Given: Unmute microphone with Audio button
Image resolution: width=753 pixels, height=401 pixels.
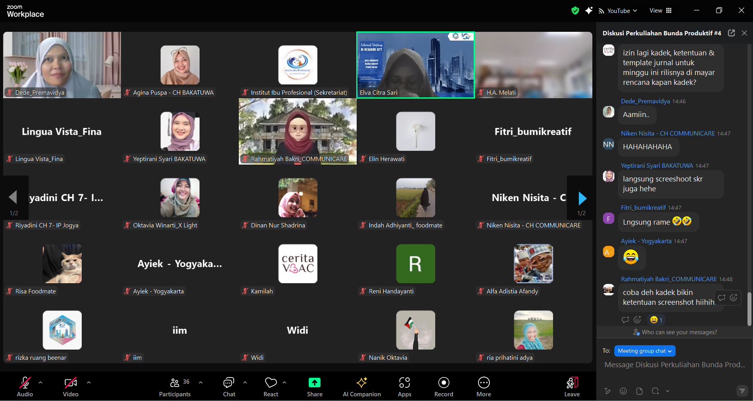Looking at the screenshot, I should pos(25,386).
